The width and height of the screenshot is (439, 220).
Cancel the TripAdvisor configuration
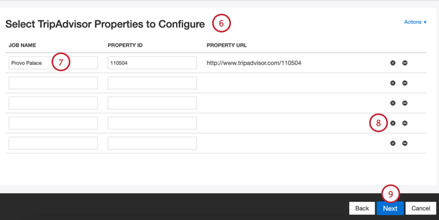420,208
